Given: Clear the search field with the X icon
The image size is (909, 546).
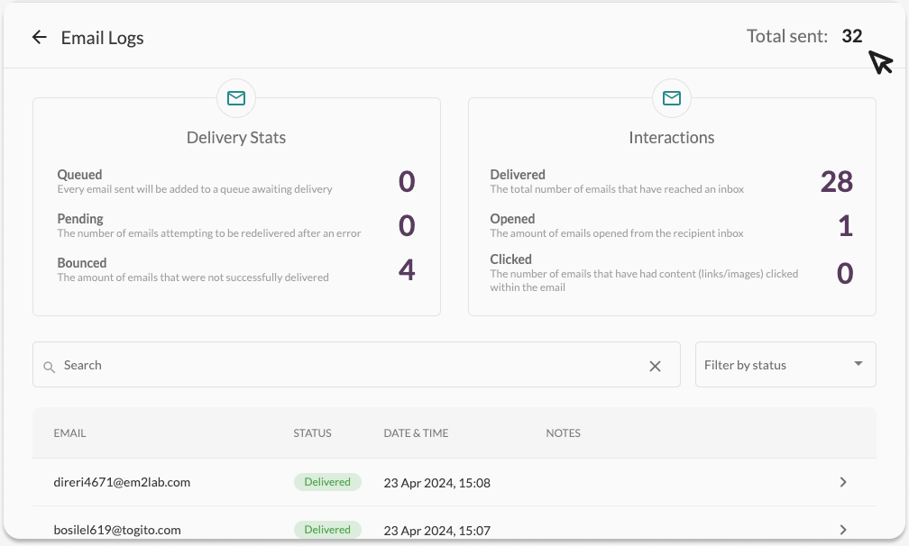Looking at the screenshot, I should (x=655, y=366).
